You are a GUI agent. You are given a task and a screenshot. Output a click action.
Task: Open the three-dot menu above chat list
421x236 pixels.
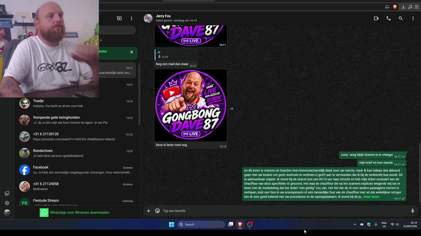tap(132, 18)
